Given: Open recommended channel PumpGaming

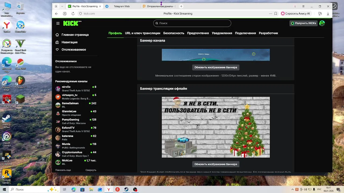Looking at the screenshot, I should click(76, 121).
